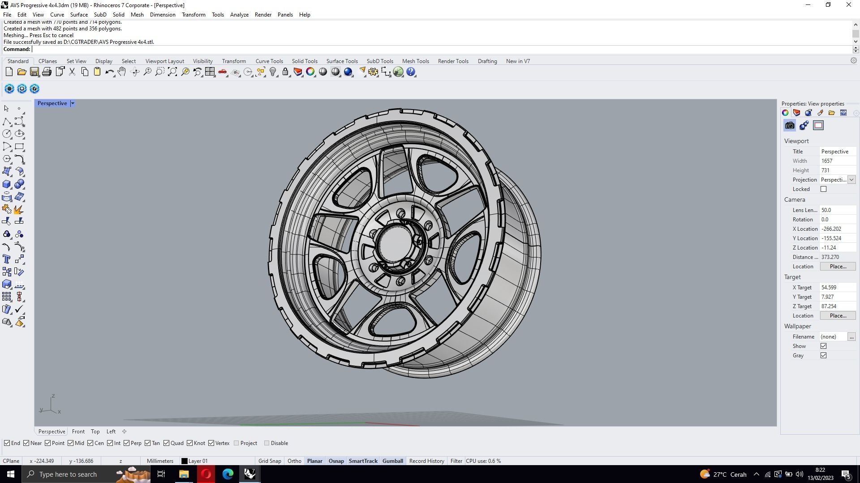Click the viewport Title field
This screenshot has height=483, width=860.
pyautogui.click(x=838, y=152)
